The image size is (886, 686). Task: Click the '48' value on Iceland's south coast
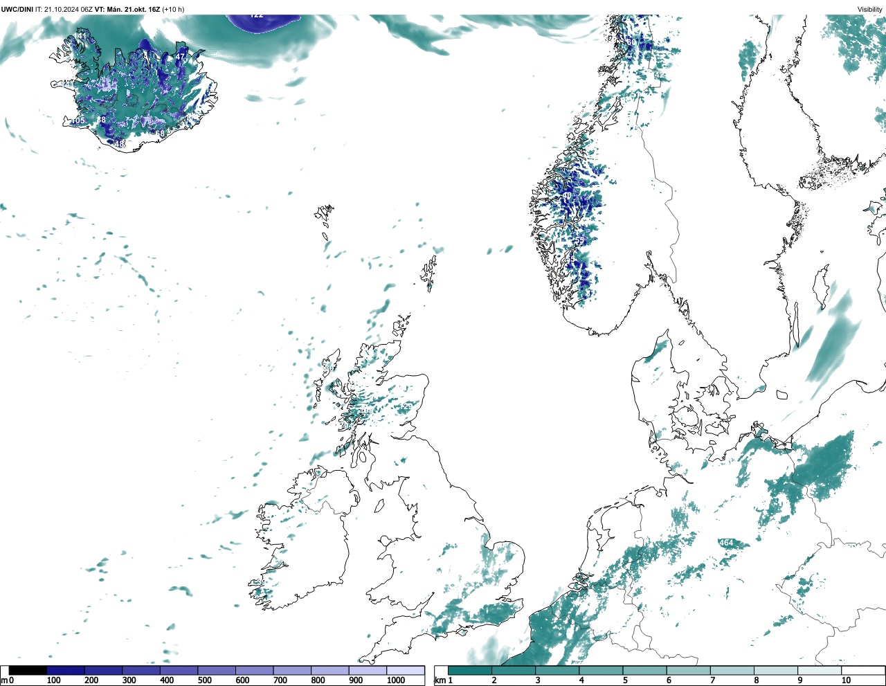tap(120, 144)
